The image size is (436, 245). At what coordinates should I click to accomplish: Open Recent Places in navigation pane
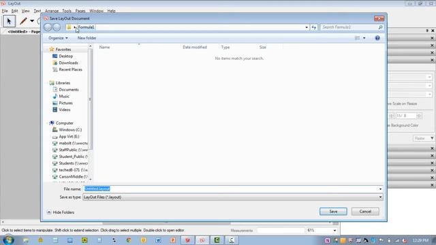pyautogui.click(x=70, y=69)
